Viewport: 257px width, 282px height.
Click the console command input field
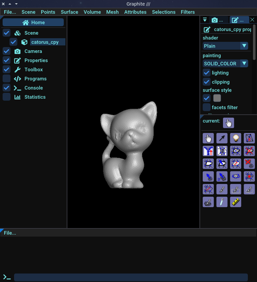131,277
